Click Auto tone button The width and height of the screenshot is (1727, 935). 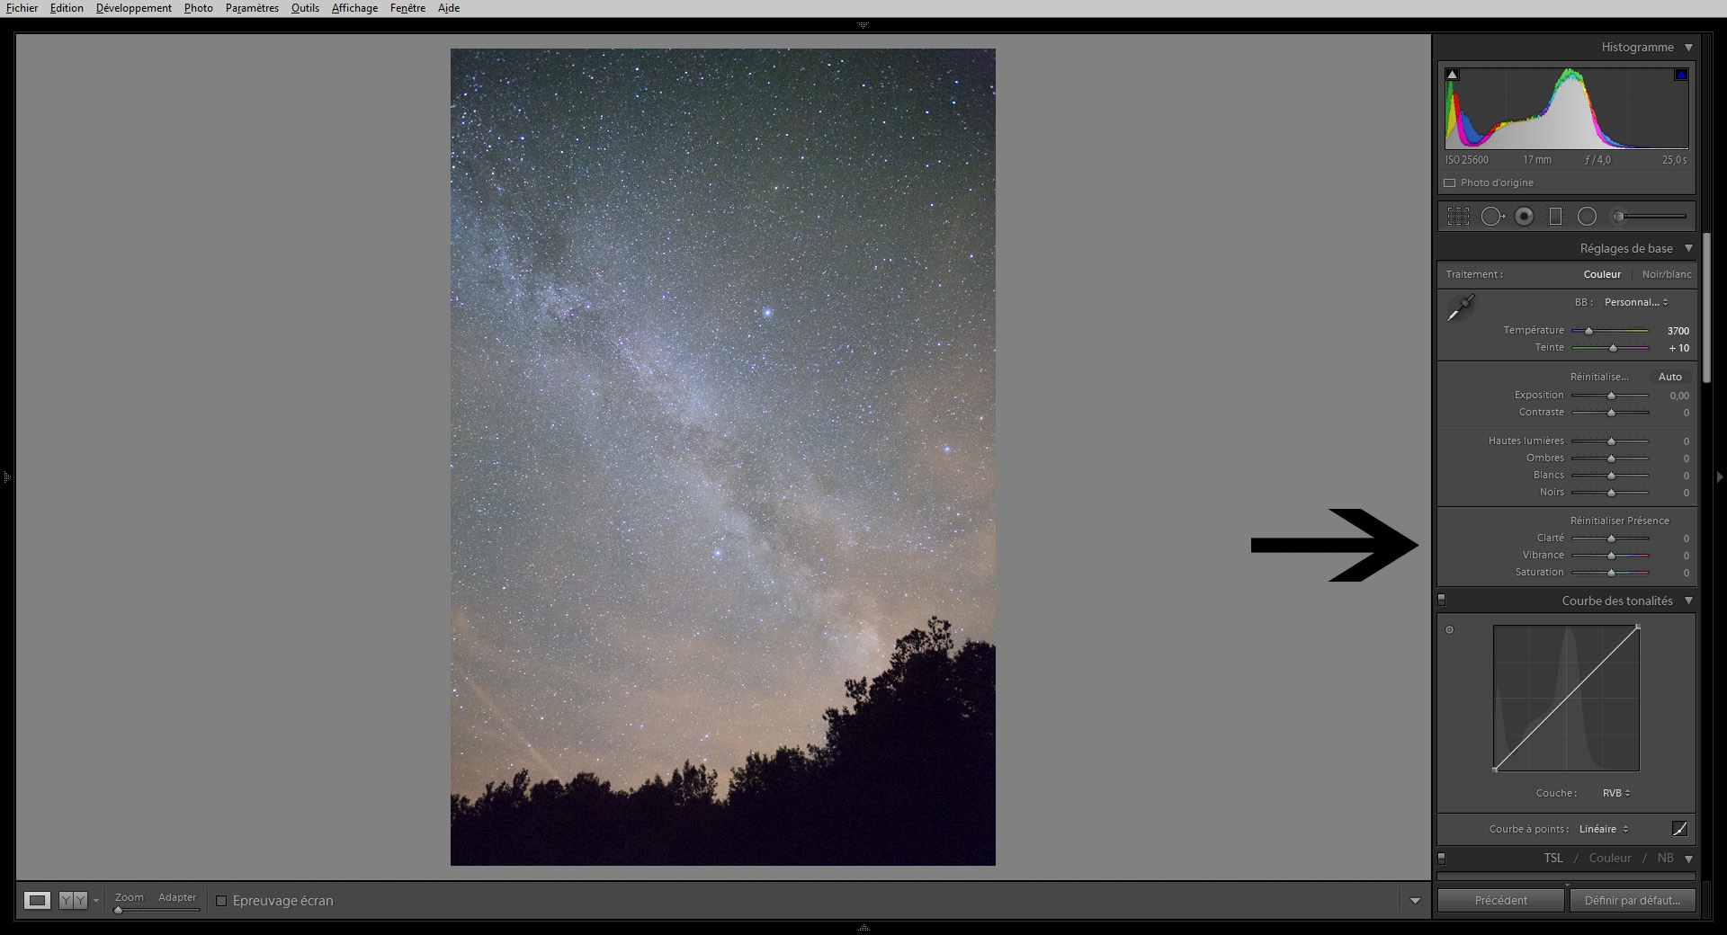point(1670,377)
